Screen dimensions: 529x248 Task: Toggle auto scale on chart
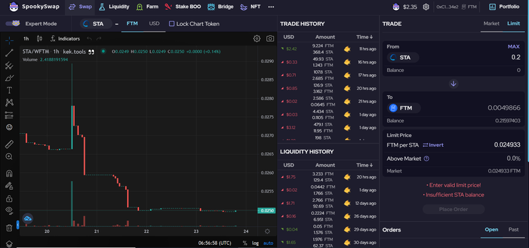point(268,243)
